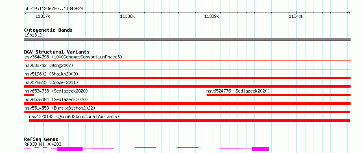Click the chr19:11336780..11340628 coordinate label
Viewport: 362px width, 153px height.
(54, 9)
